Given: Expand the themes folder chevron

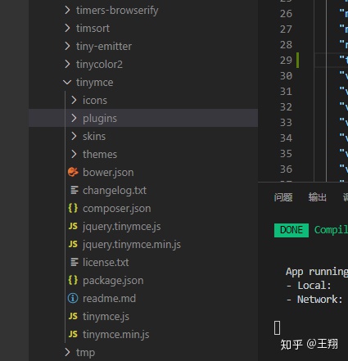Looking at the screenshot, I should tap(74, 154).
